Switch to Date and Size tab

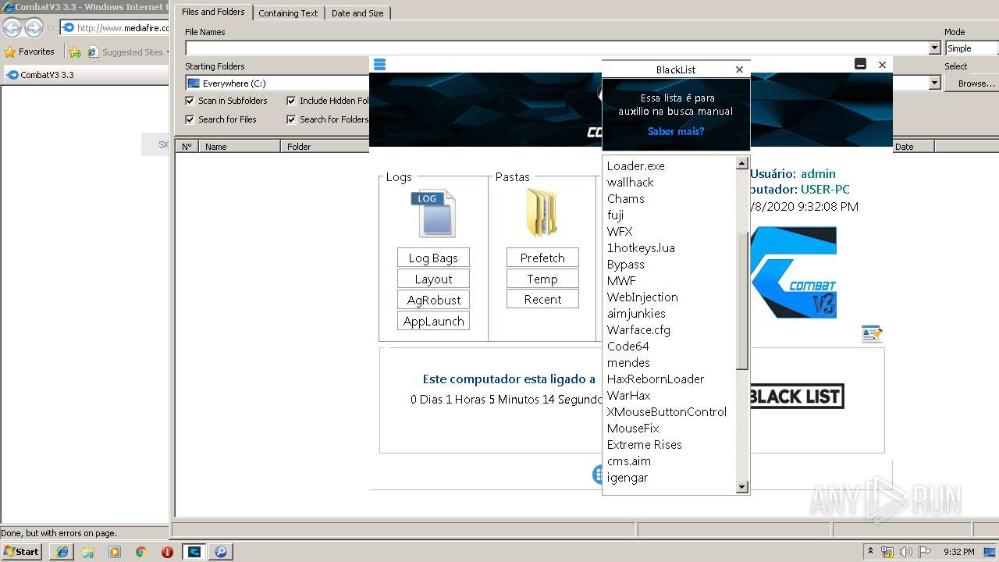(x=357, y=13)
